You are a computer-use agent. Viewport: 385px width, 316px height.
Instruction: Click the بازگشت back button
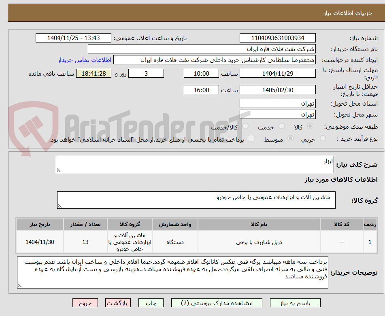[118, 303]
